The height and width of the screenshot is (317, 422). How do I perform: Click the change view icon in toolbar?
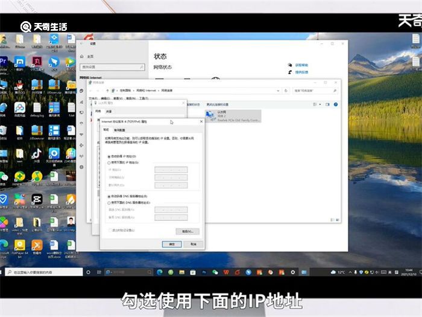(x=315, y=104)
